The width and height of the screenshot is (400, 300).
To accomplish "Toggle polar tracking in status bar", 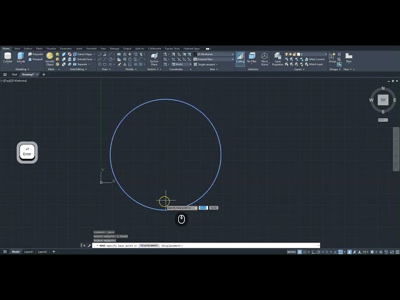I will (318, 252).
